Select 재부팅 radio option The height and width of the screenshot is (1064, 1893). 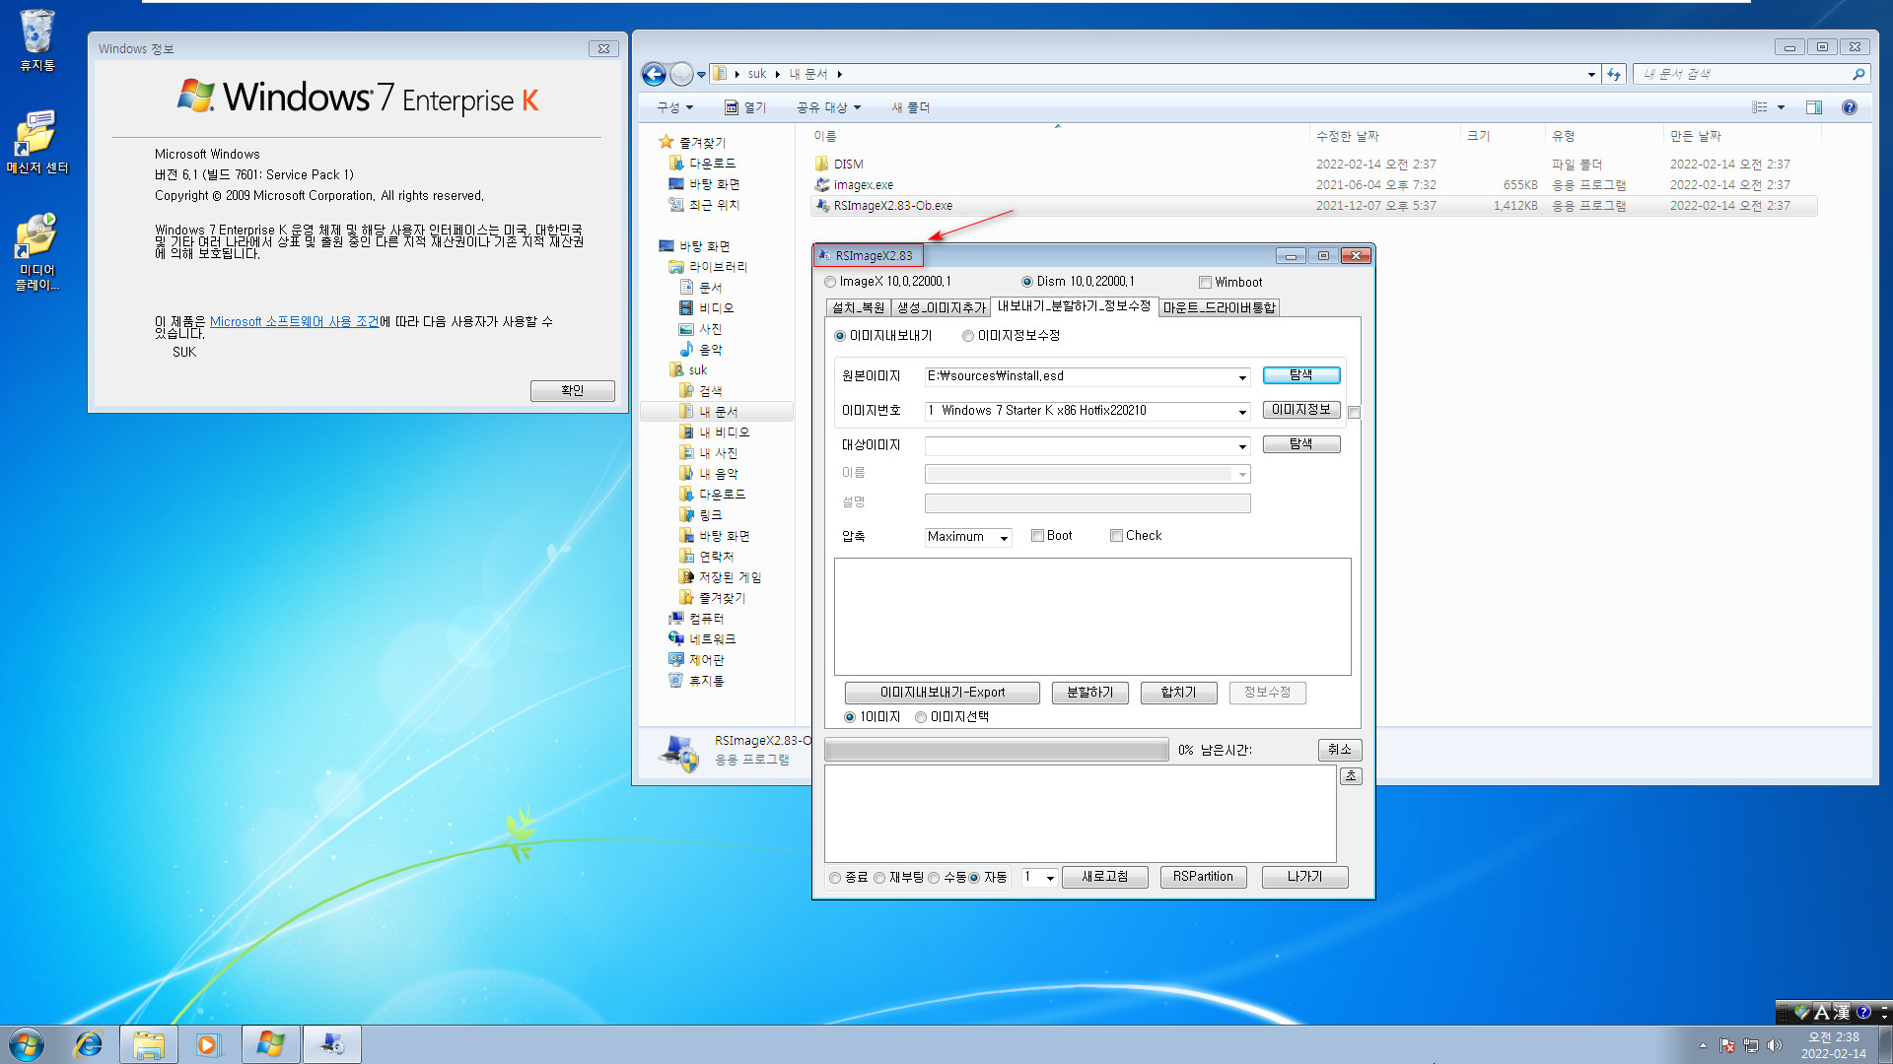[x=879, y=878]
